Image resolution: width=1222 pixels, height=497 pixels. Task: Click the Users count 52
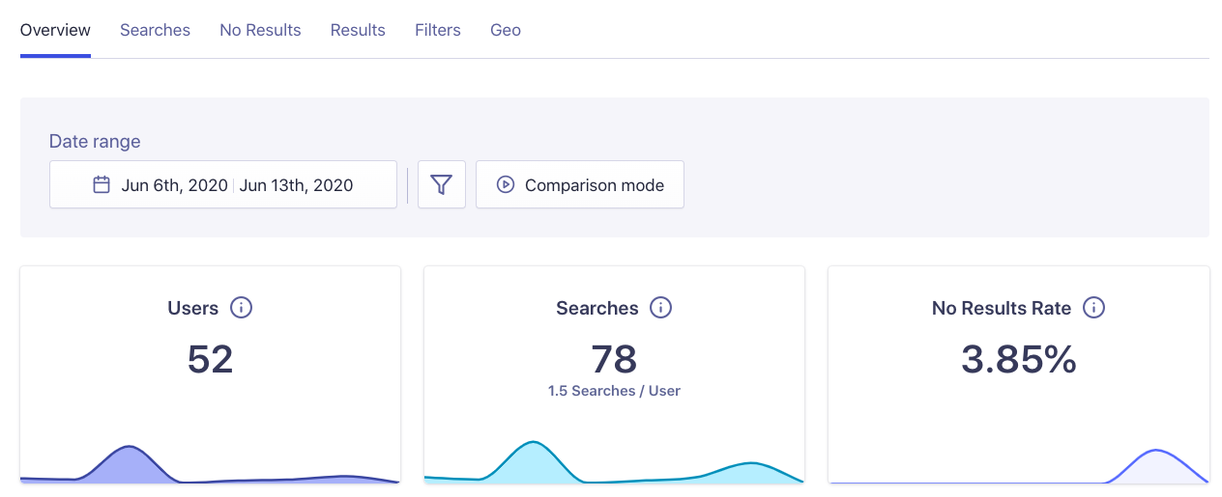coord(211,359)
